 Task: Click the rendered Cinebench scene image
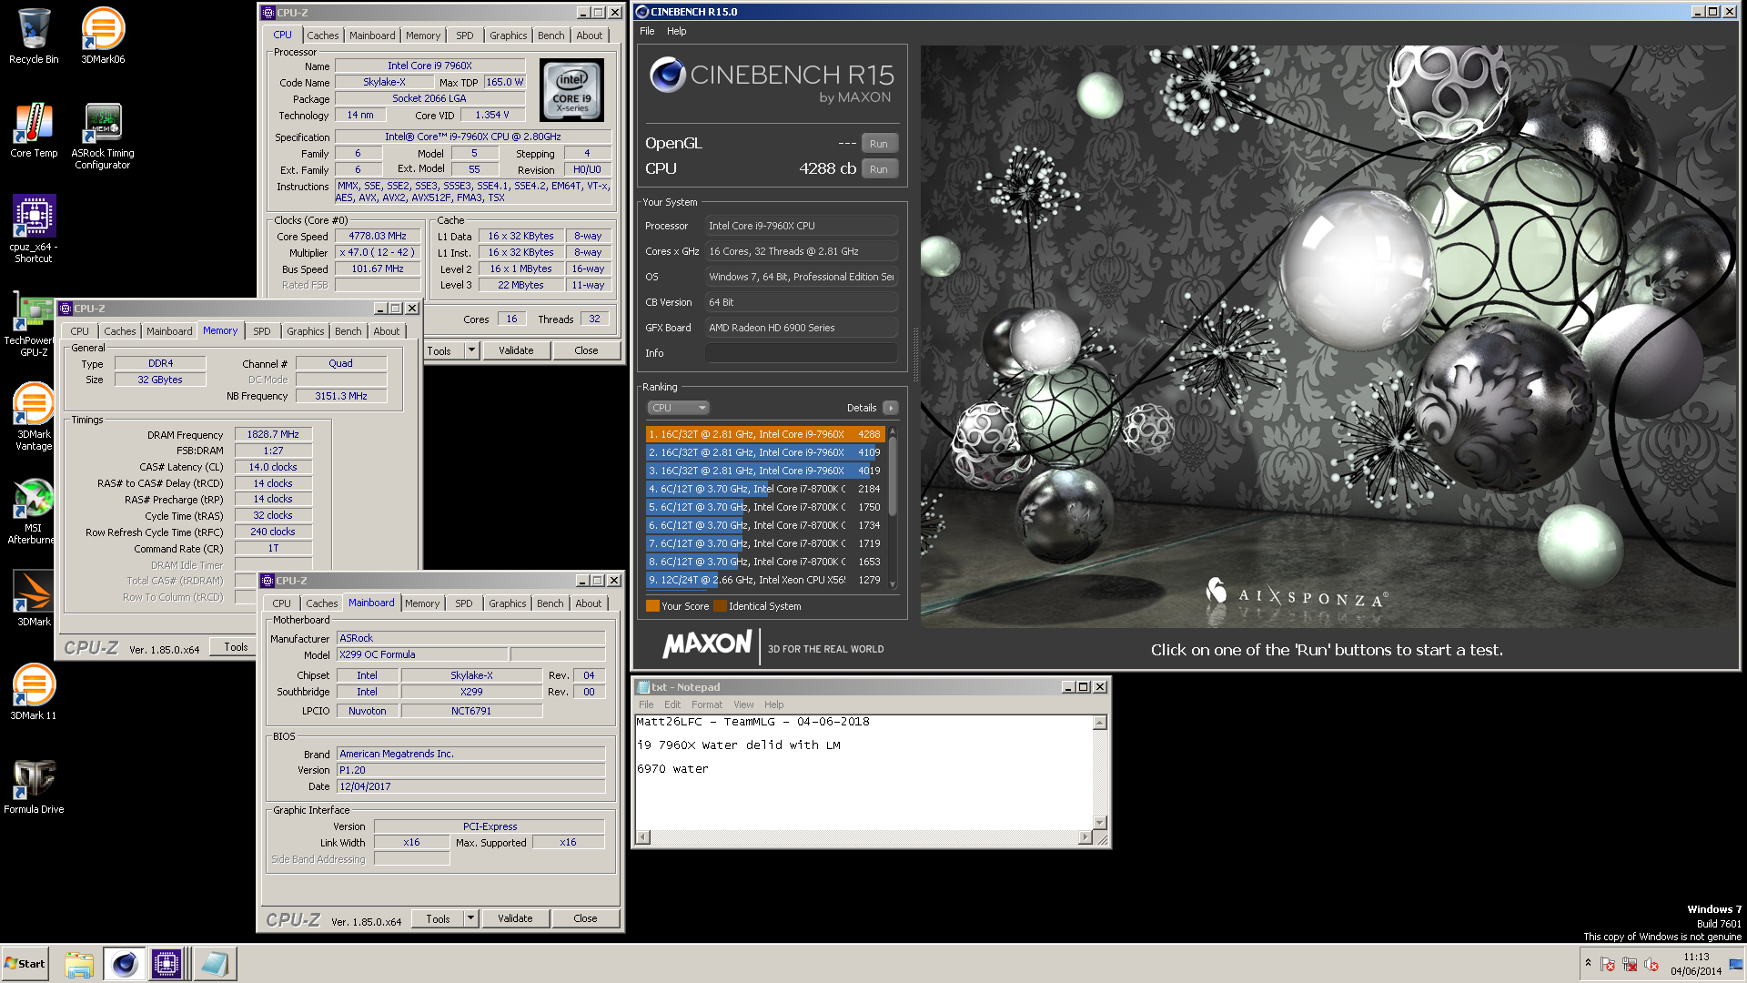[1327, 337]
